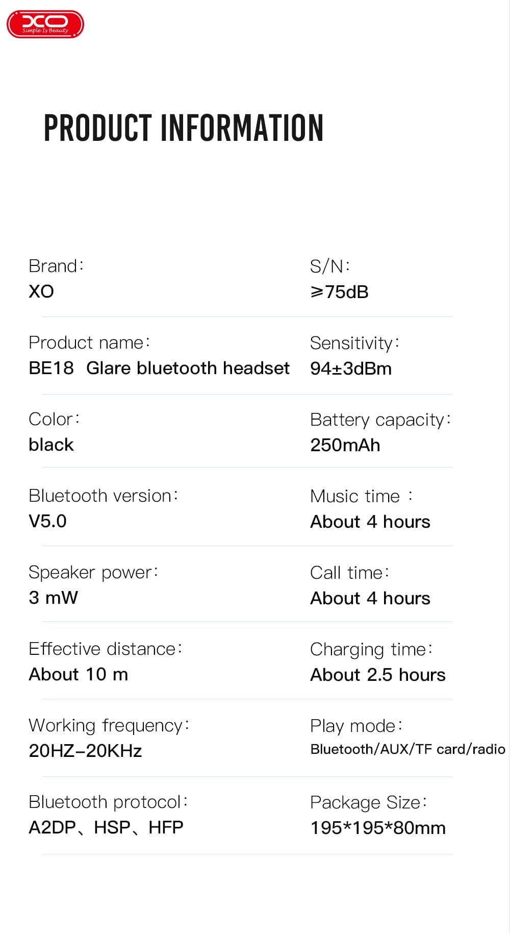Select the 3 mW speaker power value
510x933 pixels.
click(x=53, y=598)
